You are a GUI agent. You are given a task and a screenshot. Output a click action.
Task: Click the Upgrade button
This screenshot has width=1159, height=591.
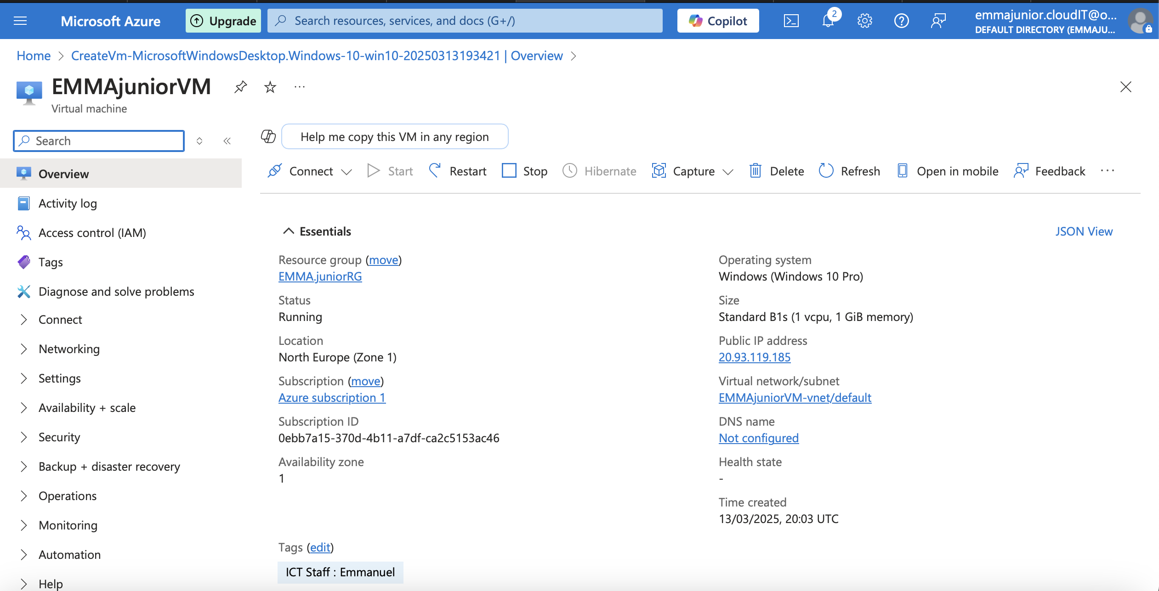[223, 21]
